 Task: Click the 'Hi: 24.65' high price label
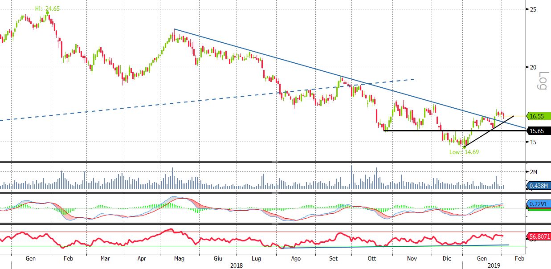click(x=47, y=8)
